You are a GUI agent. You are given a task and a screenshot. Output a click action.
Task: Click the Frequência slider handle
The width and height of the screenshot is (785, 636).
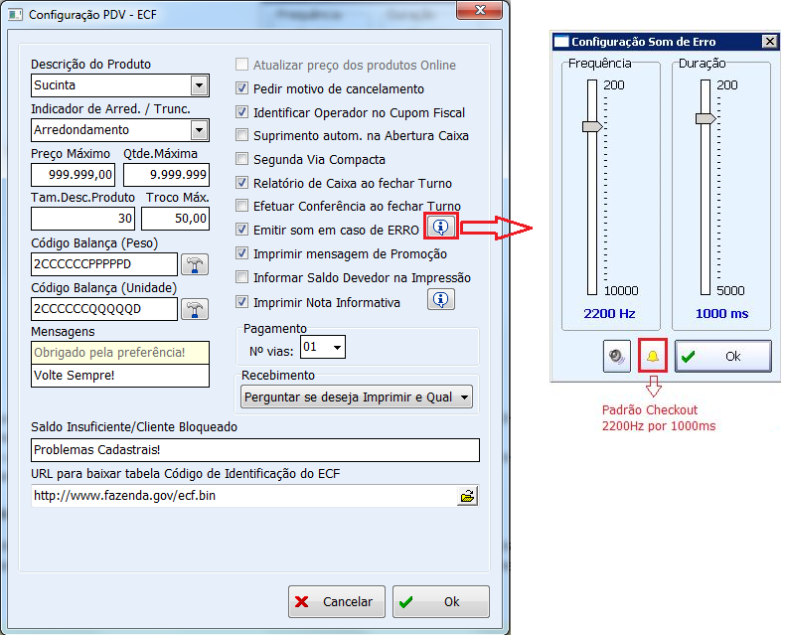pyautogui.click(x=592, y=126)
